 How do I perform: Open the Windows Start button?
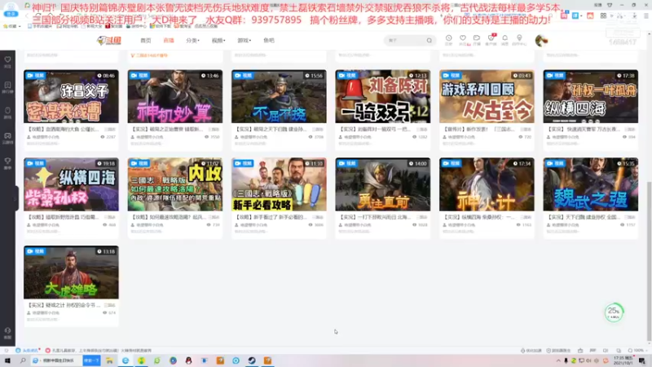[x=7, y=360]
